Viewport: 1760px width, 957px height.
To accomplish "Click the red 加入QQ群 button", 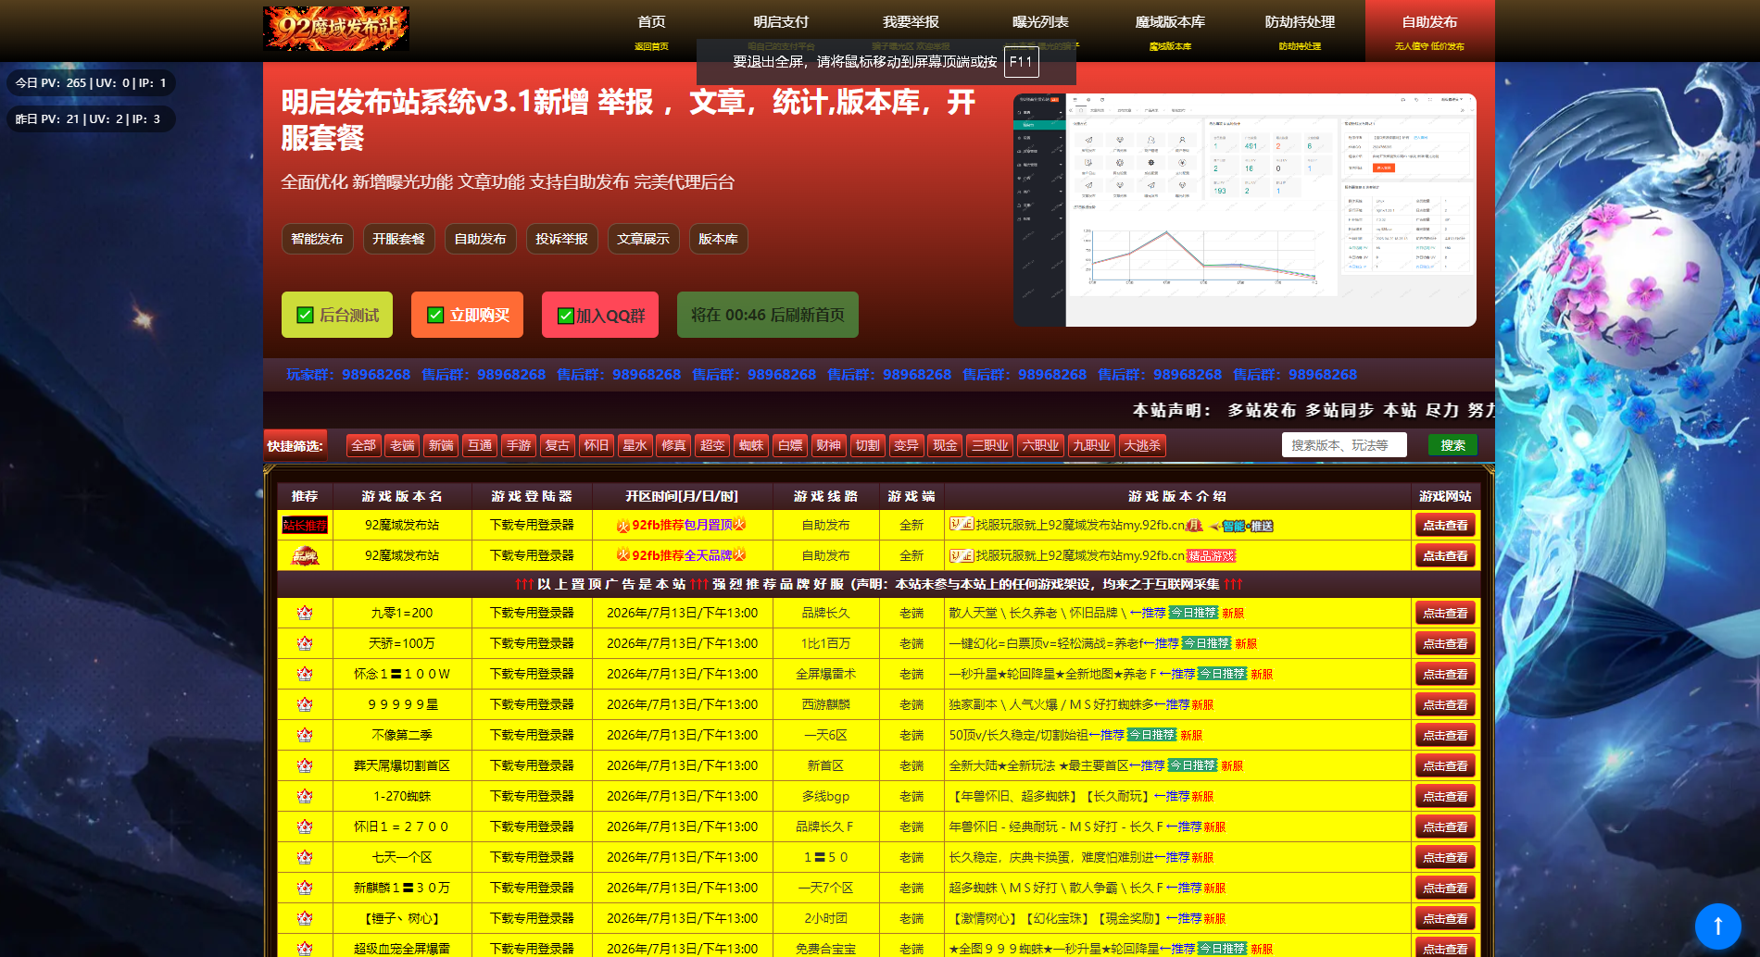I will click(x=600, y=315).
